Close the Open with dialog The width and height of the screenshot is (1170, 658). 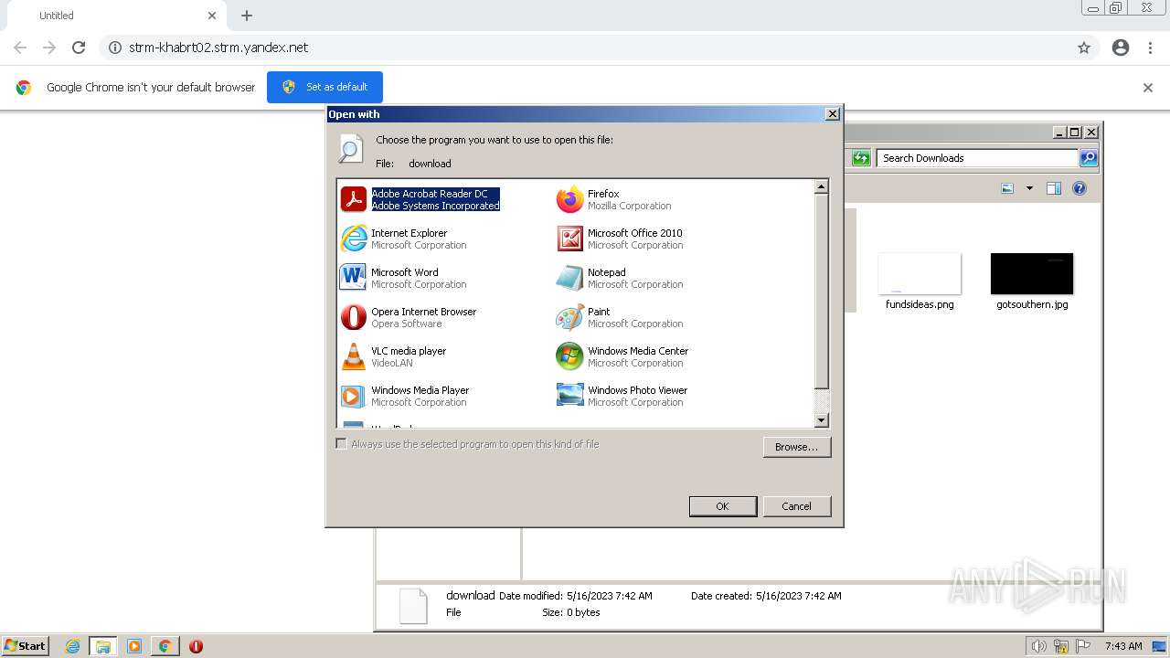coord(832,114)
